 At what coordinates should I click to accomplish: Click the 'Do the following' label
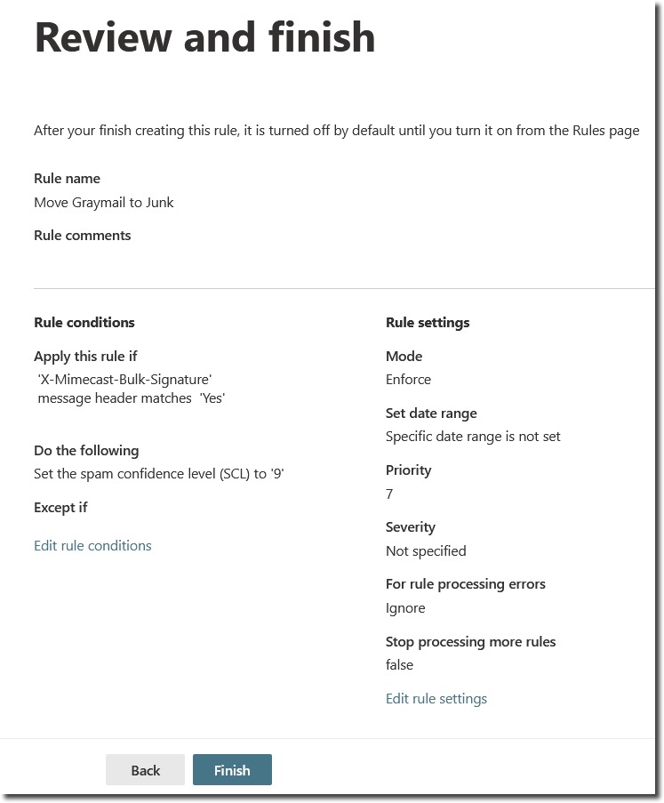point(86,451)
